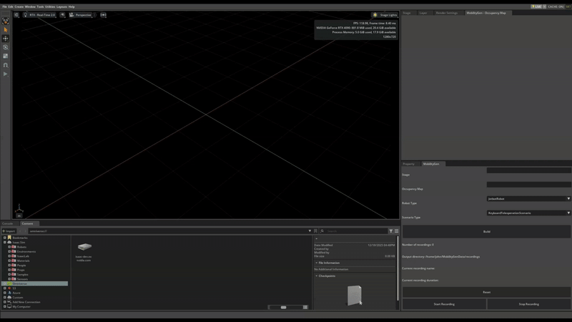
Task: Open the Perspective camera dropdown
Action: pyautogui.click(x=81, y=14)
